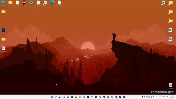Select the This PC desktop icon

4,4
